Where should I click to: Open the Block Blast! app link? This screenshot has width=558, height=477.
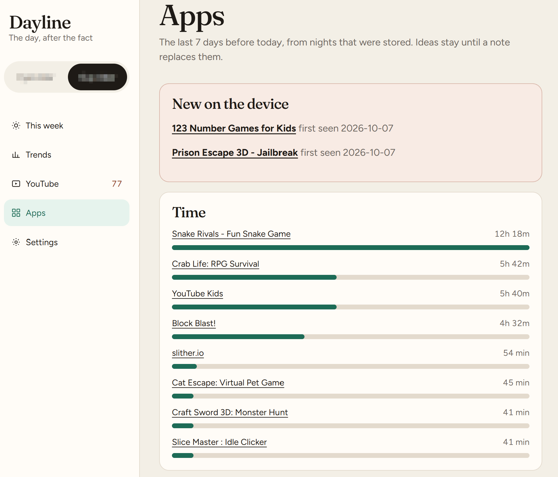[194, 323]
